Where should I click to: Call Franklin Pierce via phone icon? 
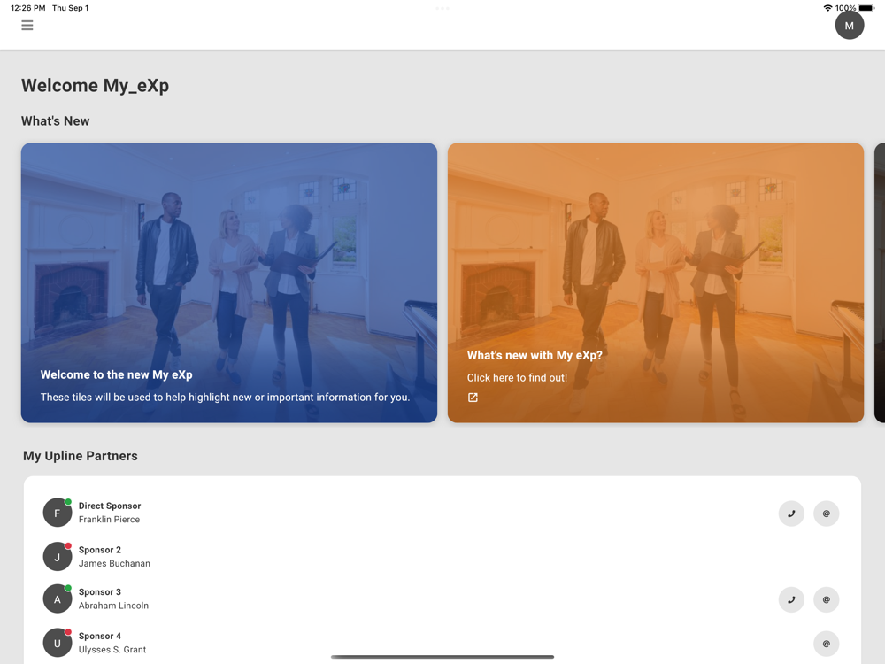coord(791,513)
